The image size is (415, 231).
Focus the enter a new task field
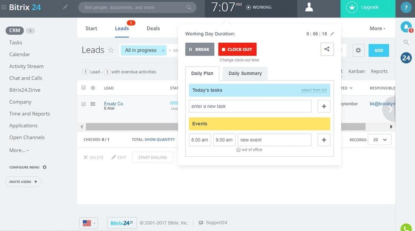click(x=250, y=106)
